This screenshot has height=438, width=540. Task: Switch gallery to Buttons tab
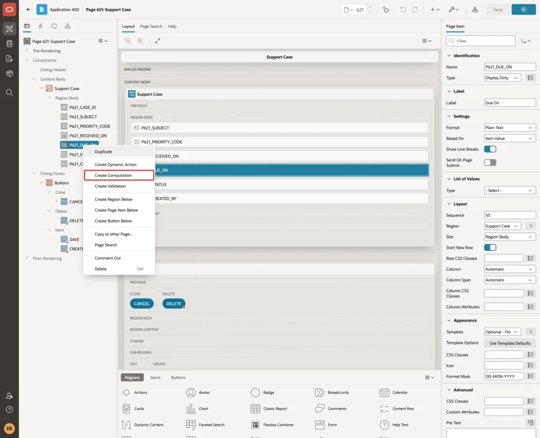tap(178, 377)
